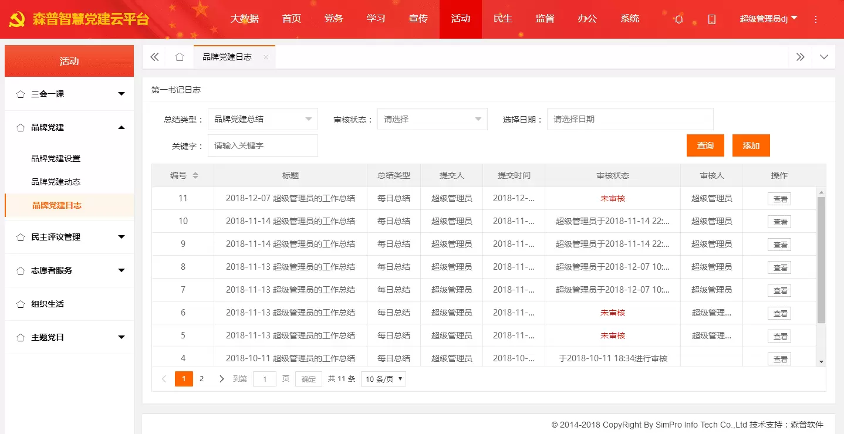Image resolution: width=844 pixels, height=434 pixels.
Task: Expand the 三会一课 sidebar section
Action: [x=69, y=94]
